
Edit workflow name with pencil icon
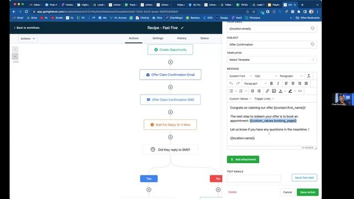point(183,28)
